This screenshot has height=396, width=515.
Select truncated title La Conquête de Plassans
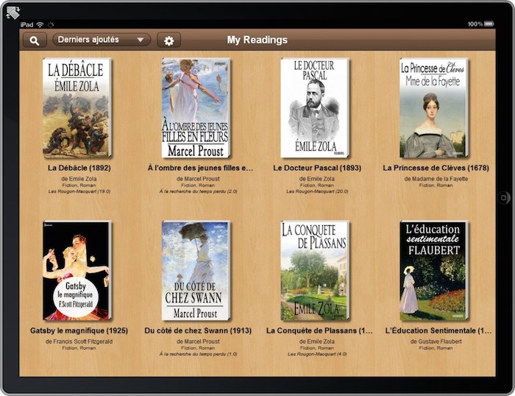(x=319, y=330)
